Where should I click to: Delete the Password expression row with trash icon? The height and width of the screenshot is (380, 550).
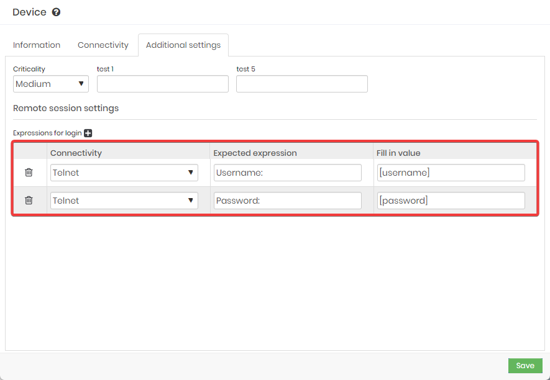tap(29, 200)
